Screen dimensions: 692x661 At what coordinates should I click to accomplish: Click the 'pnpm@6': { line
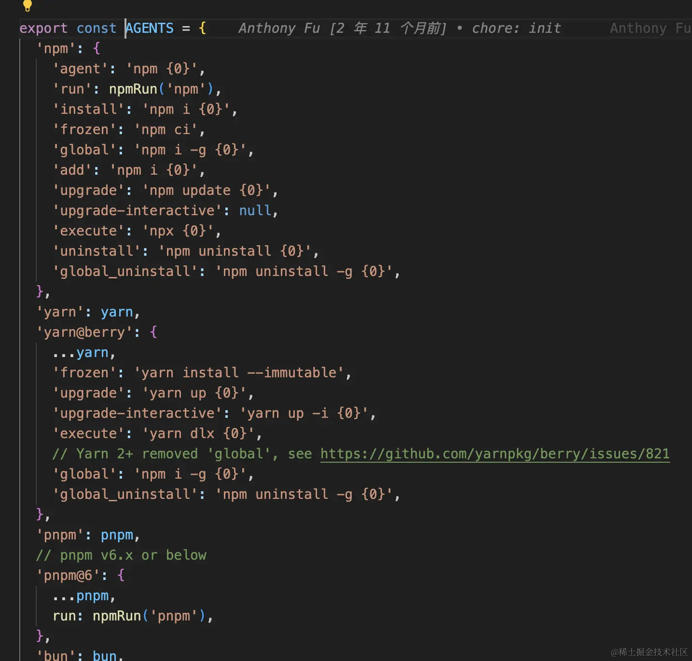pos(80,576)
